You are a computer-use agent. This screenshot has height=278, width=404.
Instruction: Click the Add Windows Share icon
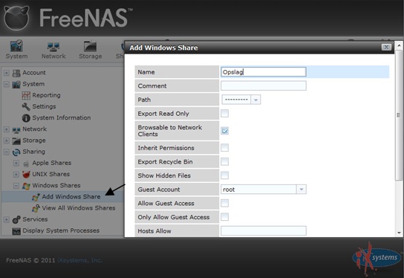pos(36,197)
